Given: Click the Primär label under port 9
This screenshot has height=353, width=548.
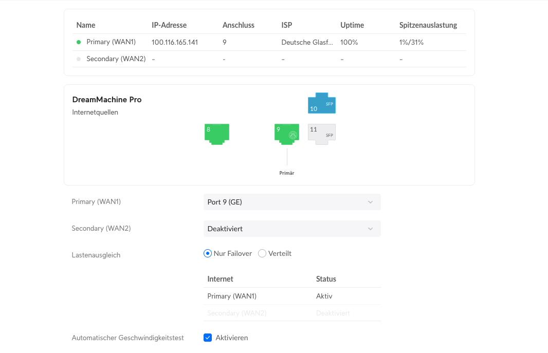Looking at the screenshot, I should (x=286, y=173).
